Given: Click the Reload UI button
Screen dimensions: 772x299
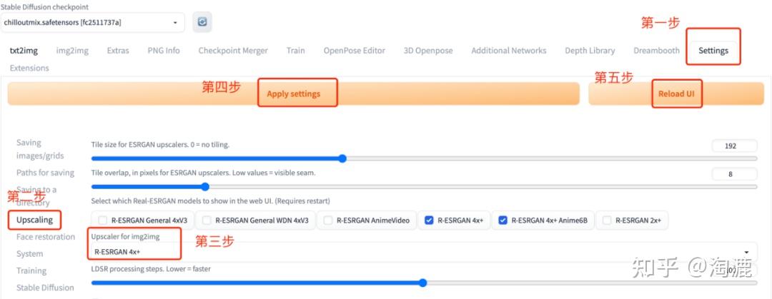Looking at the screenshot, I should coord(676,93).
